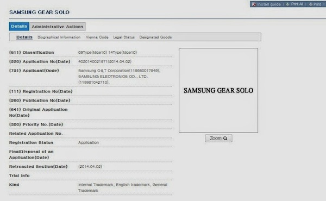Click the classification value 09Type(Nice10) 14Type(Nice10)
326x201 pixels.
[x=108, y=52]
